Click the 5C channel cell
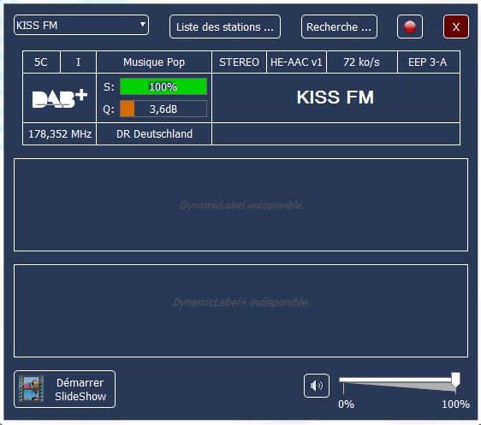The width and height of the screenshot is (481, 425). point(41,62)
